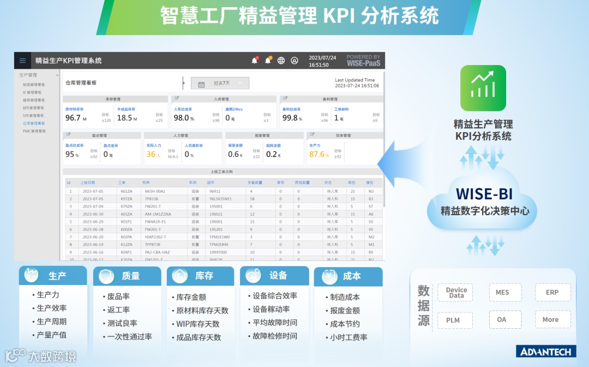Screen dimensions: 589x367
Task: Click the 半成品库存 KPI label
Action: (126, 109)
